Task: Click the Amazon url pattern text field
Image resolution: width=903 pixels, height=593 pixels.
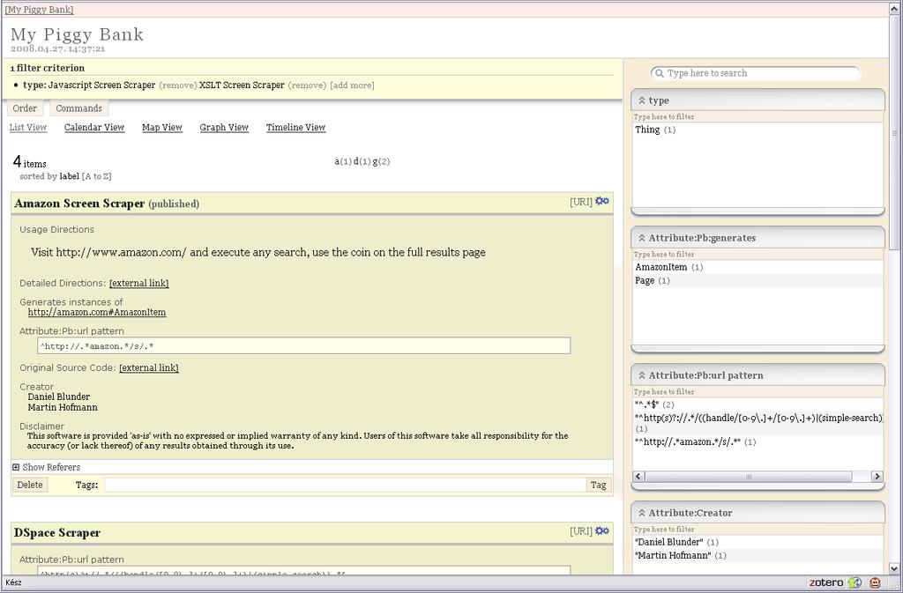Action: (304, 345)
